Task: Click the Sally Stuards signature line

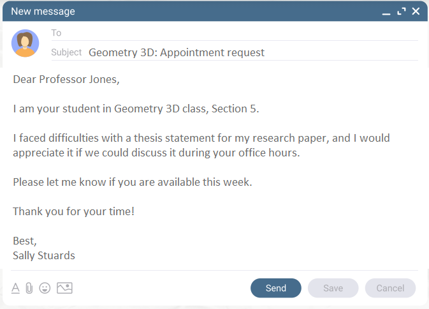Action: point(44,255)
